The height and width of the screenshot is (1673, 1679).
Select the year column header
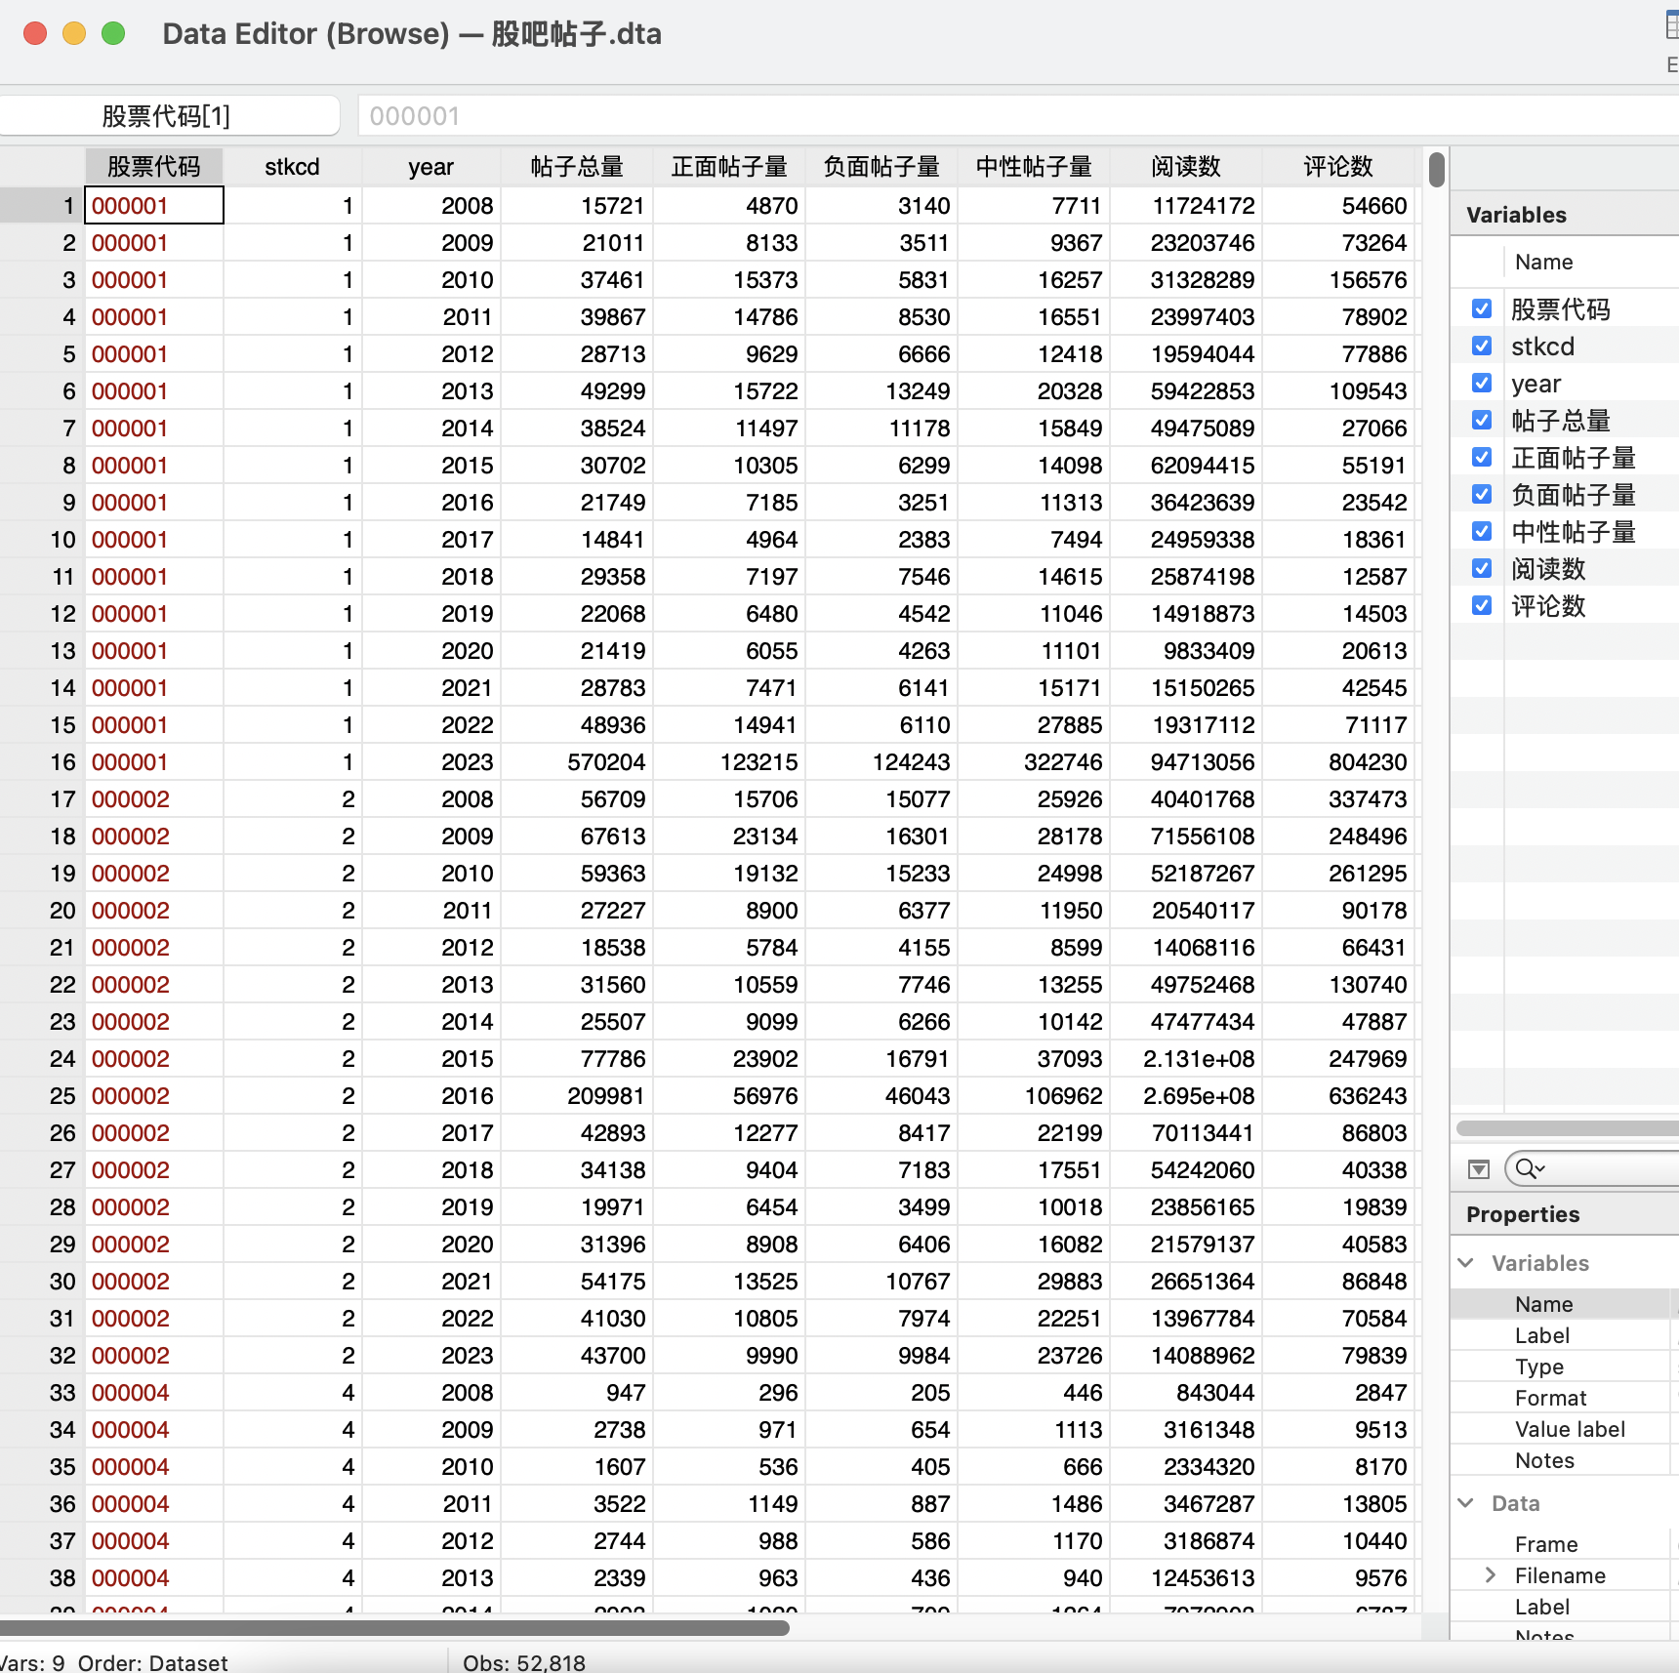430,167
